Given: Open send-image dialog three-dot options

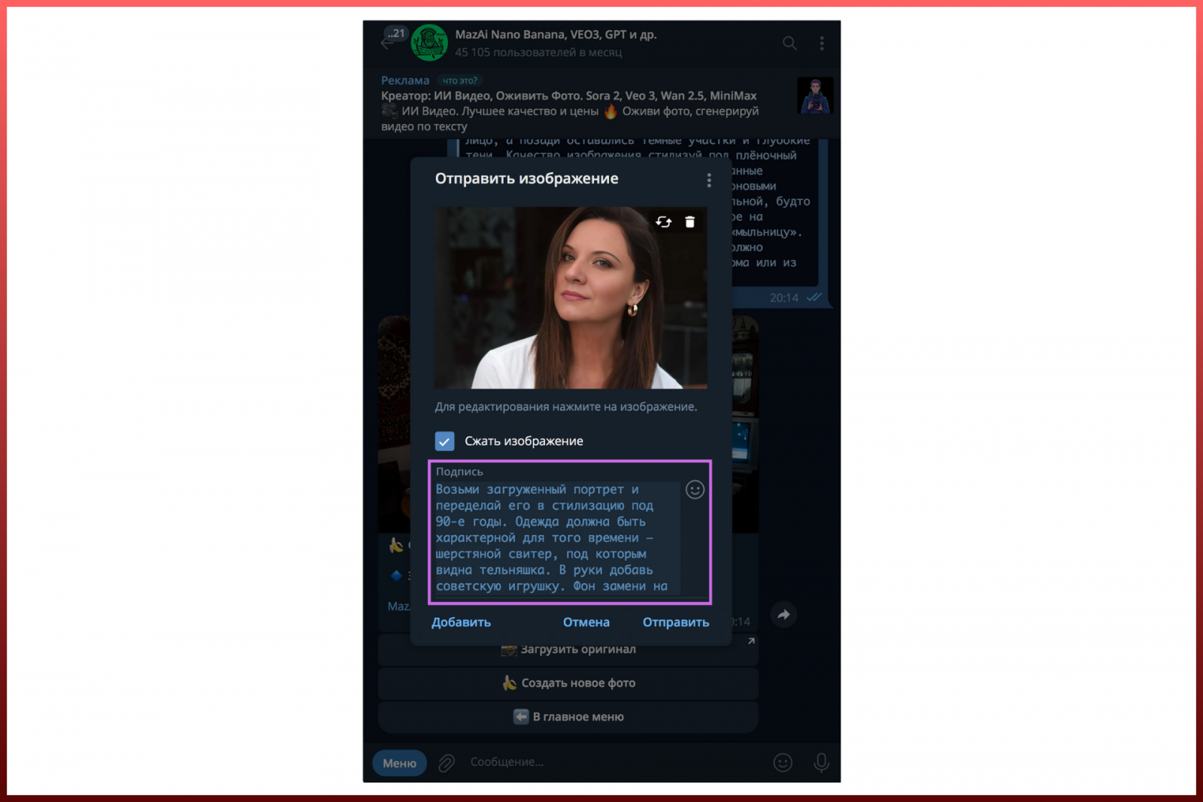Looking at the screenshot, I should tap(709, 180).
